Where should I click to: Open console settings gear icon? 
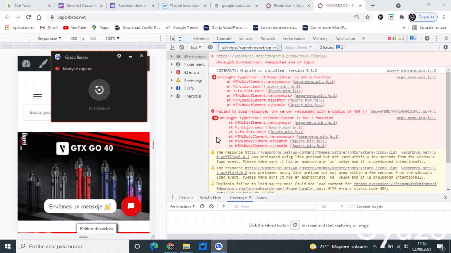446,47
